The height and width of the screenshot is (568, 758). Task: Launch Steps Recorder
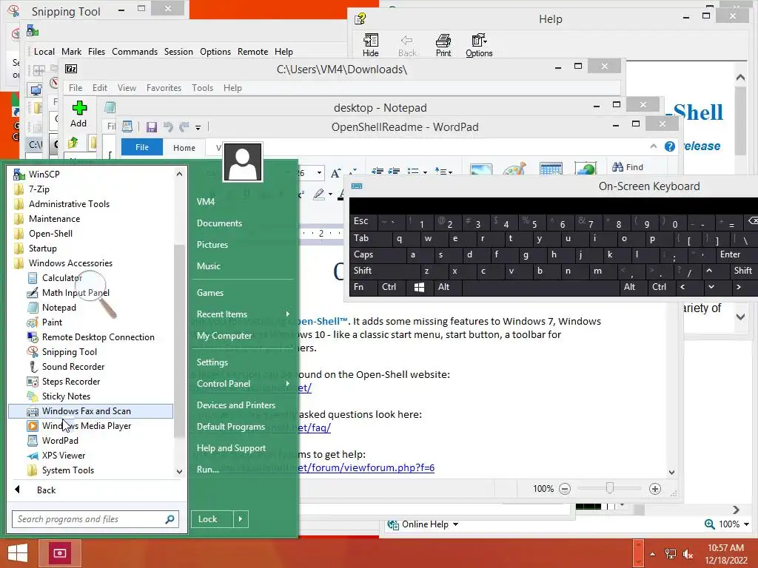click(x=70, y=382)
